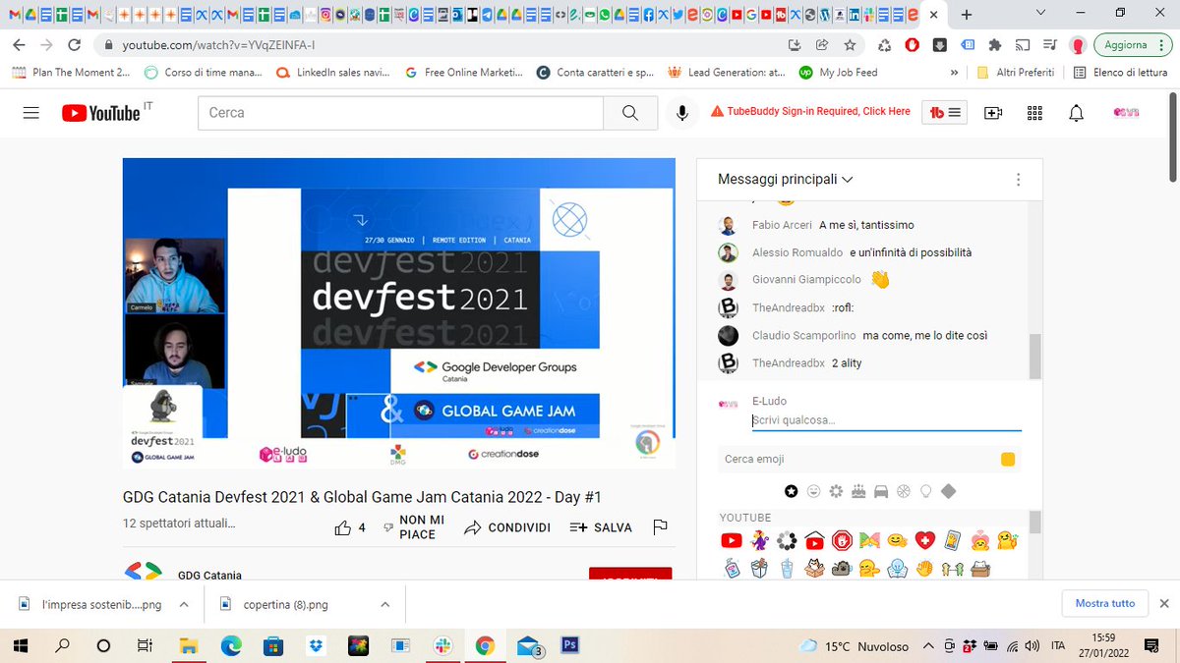
Task: Report the video with flag icon
Action: click(660, 527)
